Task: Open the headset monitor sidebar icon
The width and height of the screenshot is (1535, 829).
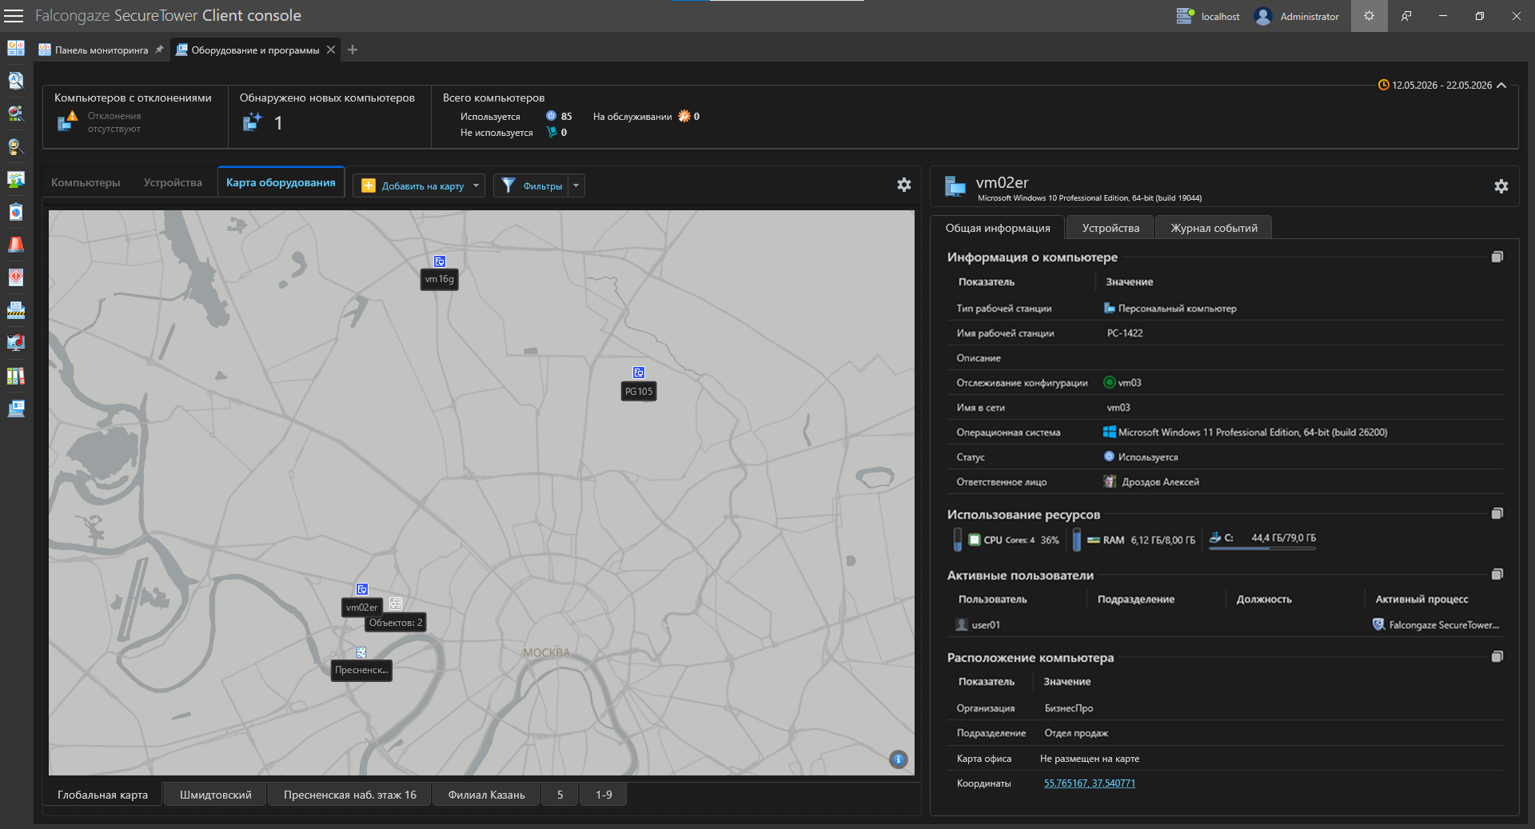Action: (x=16, y=343)
